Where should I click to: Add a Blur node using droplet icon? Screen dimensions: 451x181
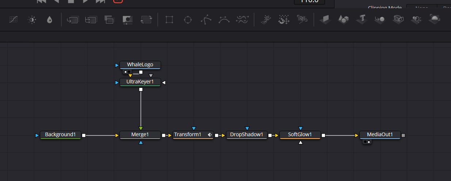50,20
